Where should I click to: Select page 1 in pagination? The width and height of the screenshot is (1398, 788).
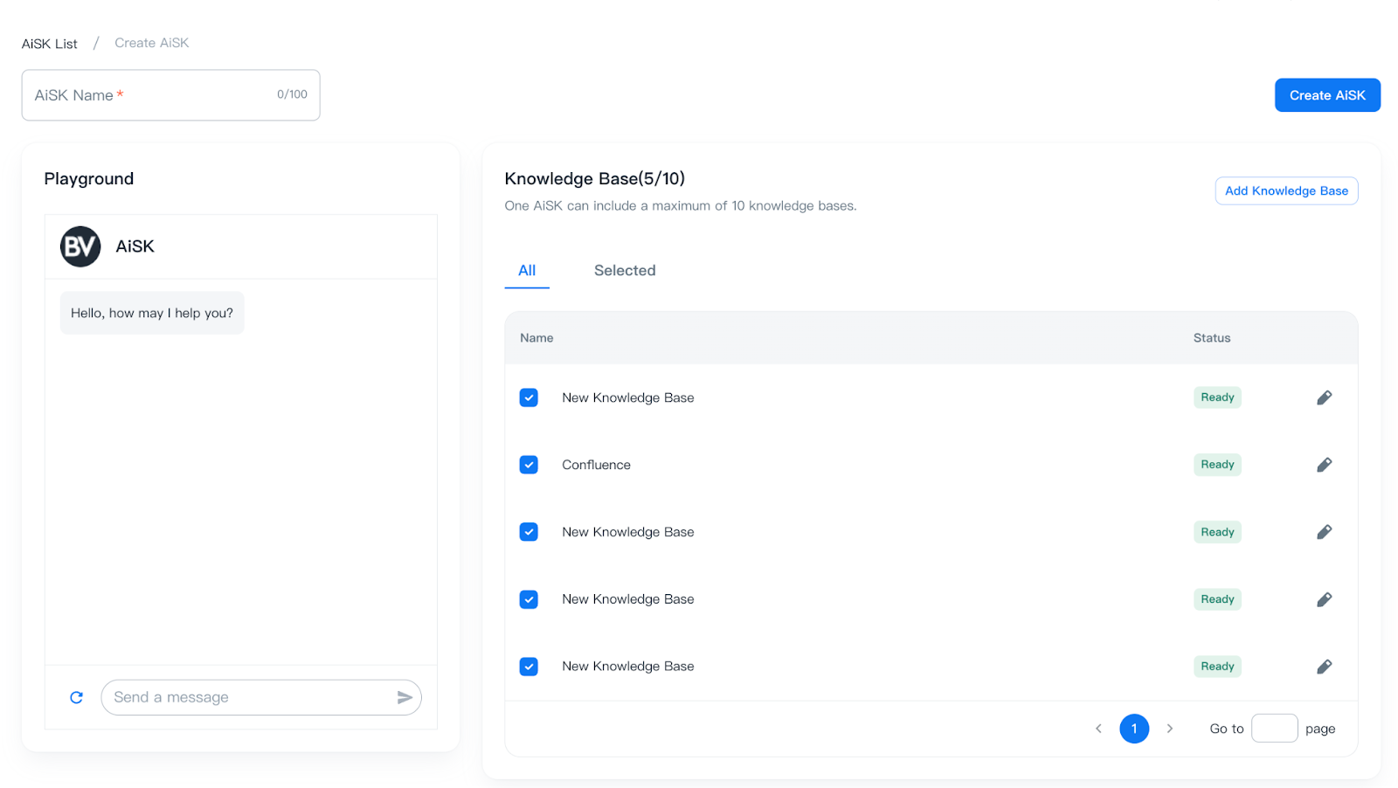[1134, 729]
